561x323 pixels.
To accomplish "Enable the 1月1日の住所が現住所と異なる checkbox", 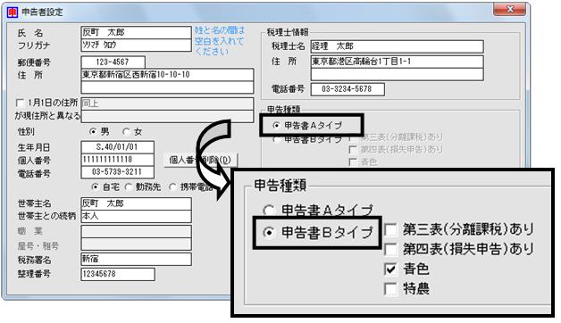I will [21, 104].
